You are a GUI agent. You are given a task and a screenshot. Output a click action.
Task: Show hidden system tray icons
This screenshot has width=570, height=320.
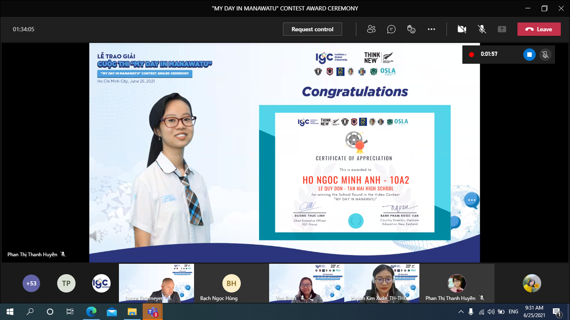pos(461,312)
